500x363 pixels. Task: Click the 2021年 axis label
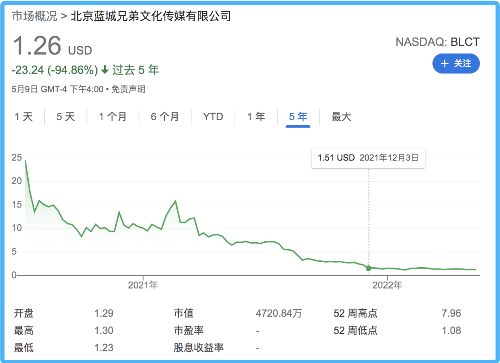(x=143, y=285)
